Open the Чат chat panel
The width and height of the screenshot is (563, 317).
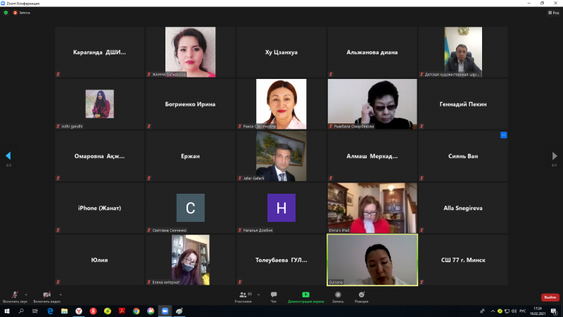click(274, 296)
